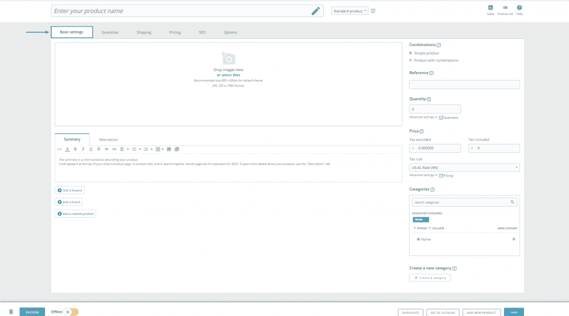Click the Save button
This screenshot has width=569, height=316.
pos(514,312)
